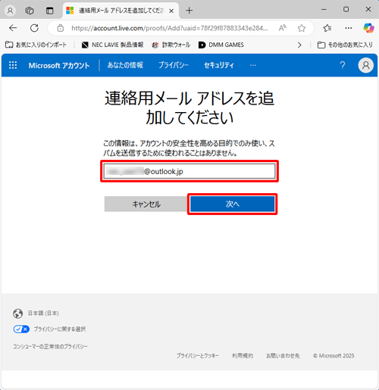The height and width of the screenshot is (390, 379).
Task: Click the @outlook.jp email input field
Action: click(189, 171)
